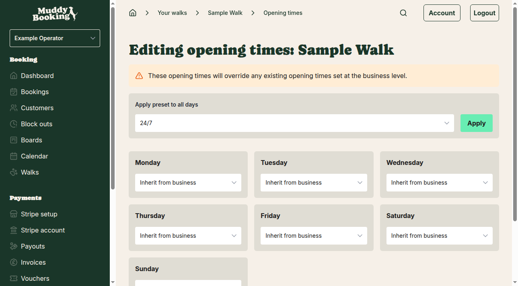Open the Example Operator selector
518x286 pixels.
point(55,38)
